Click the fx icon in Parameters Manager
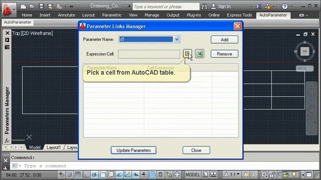 pos(7,140)
